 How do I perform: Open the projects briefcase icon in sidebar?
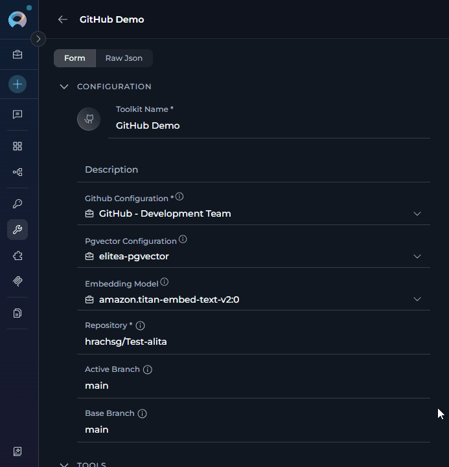click(17, 54)
